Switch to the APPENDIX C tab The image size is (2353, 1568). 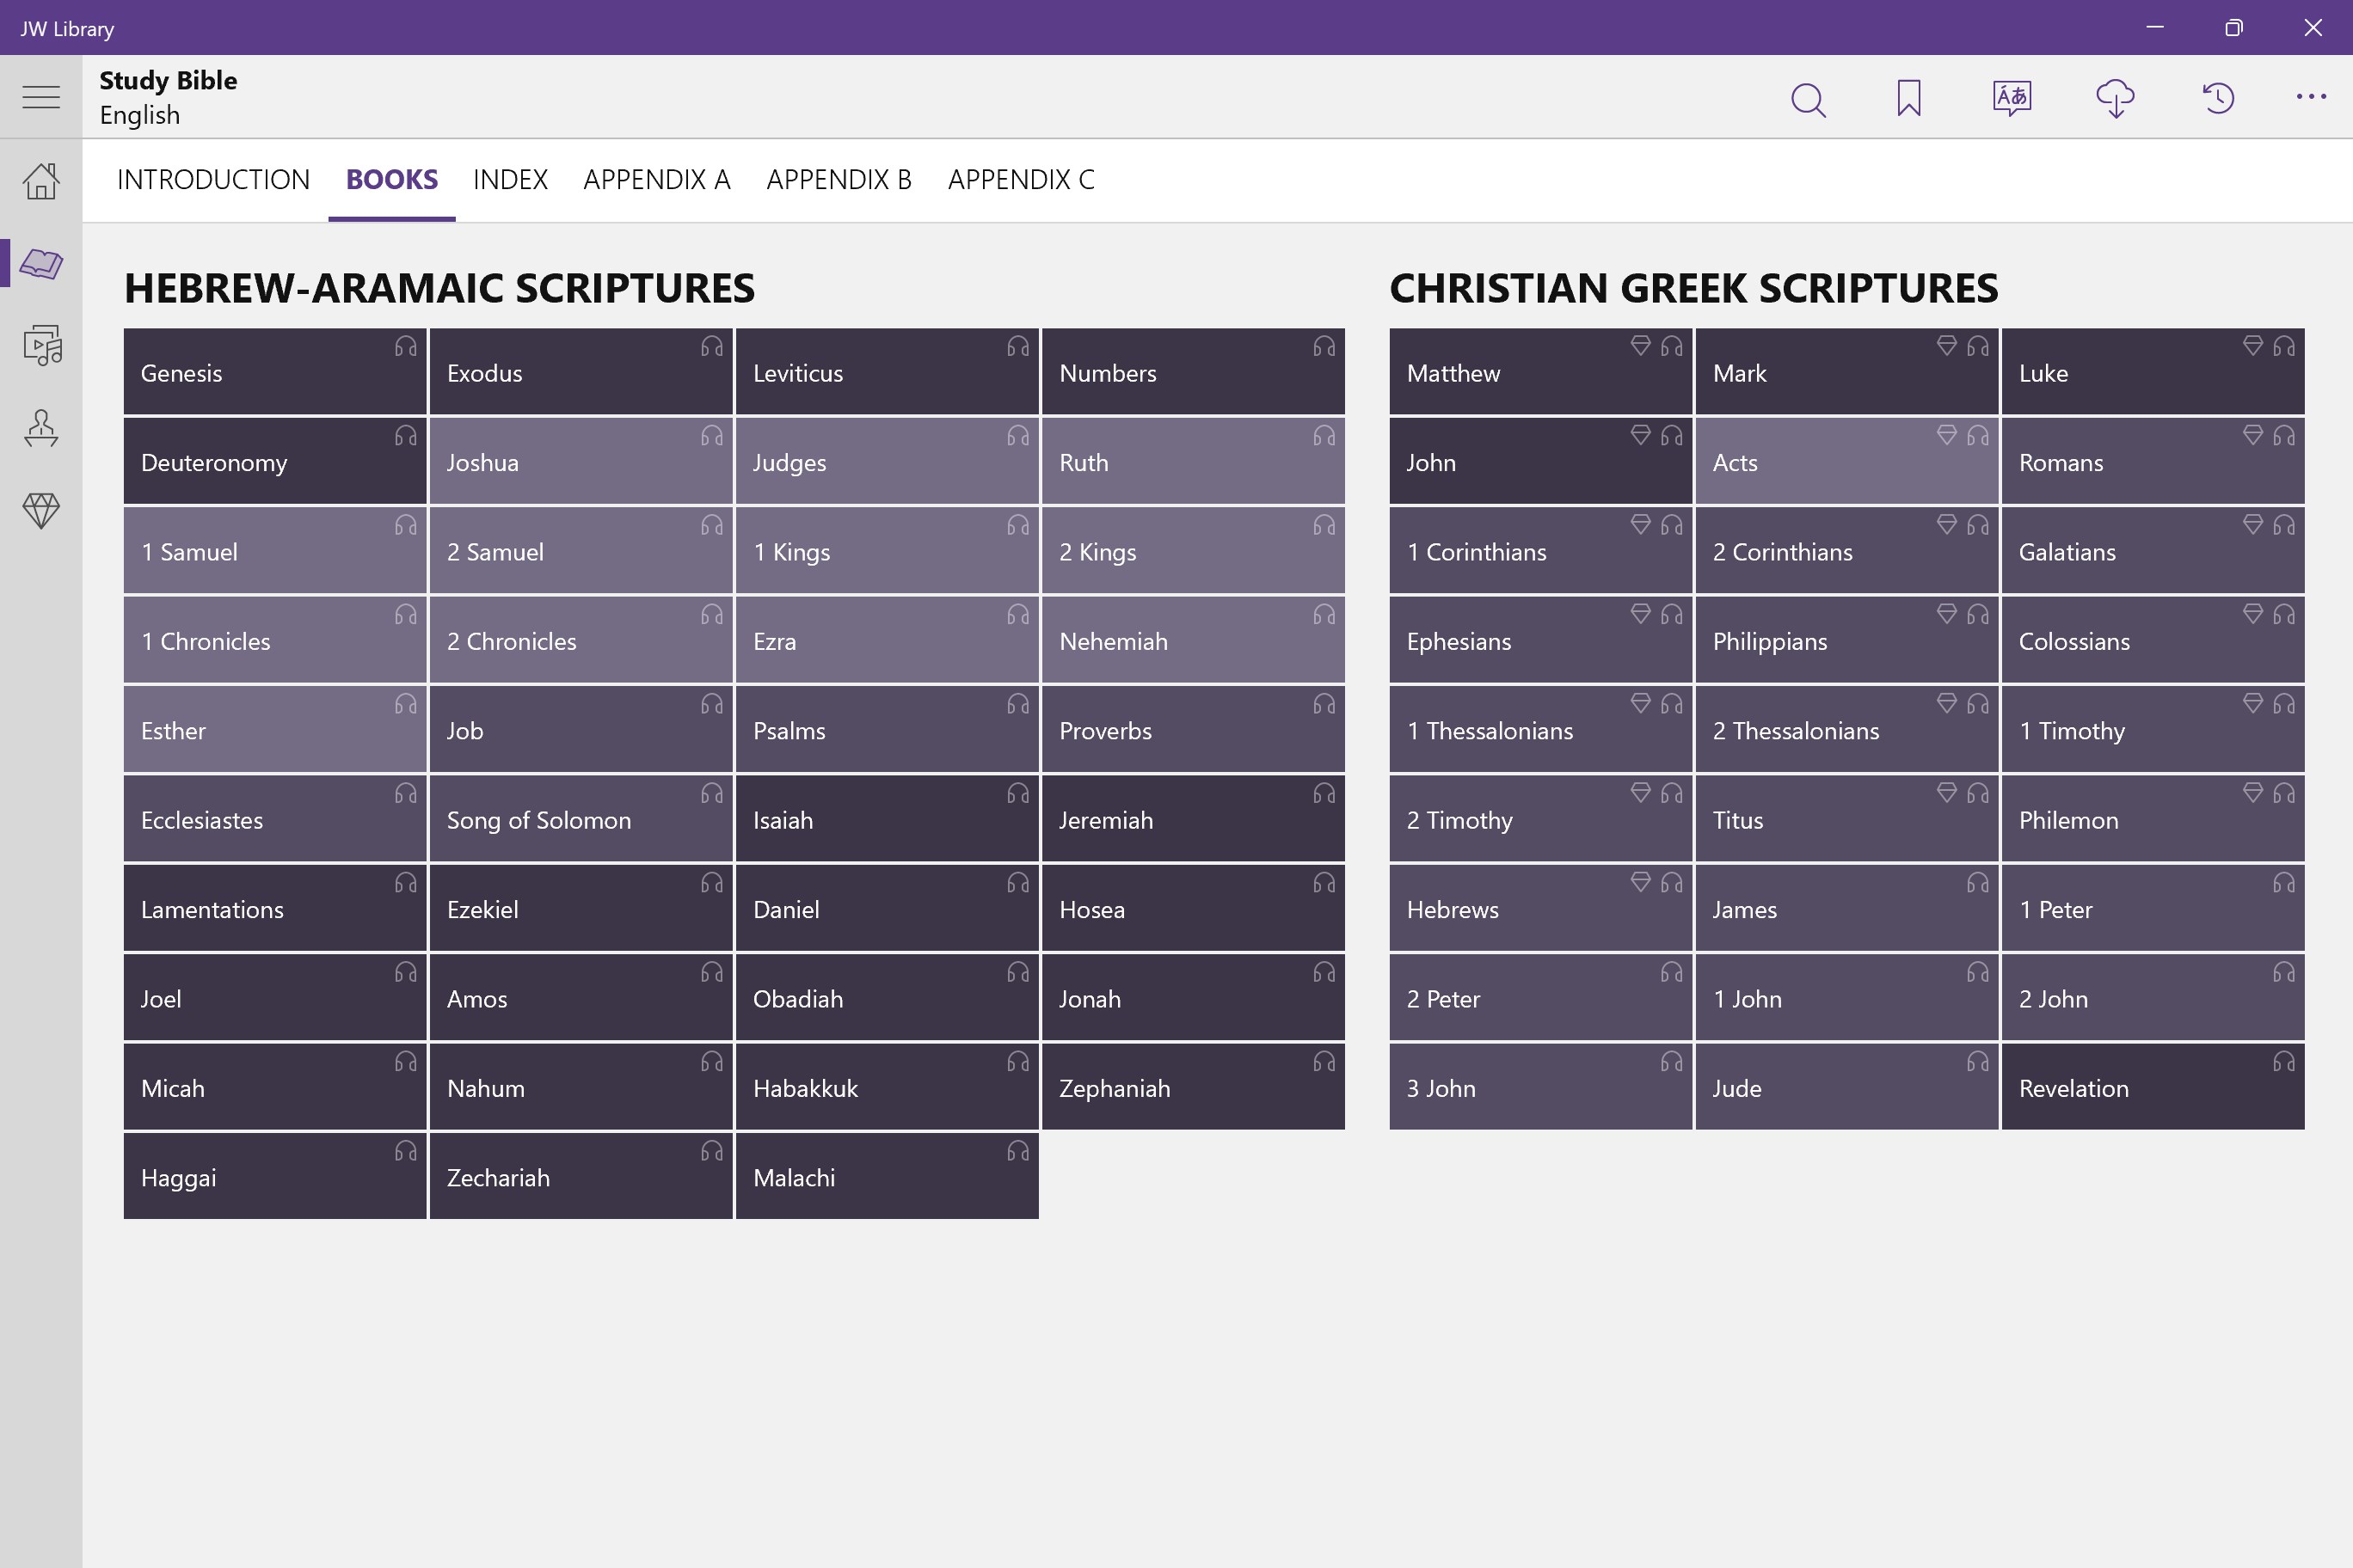pyautogui.click(x=1022, y=180)
